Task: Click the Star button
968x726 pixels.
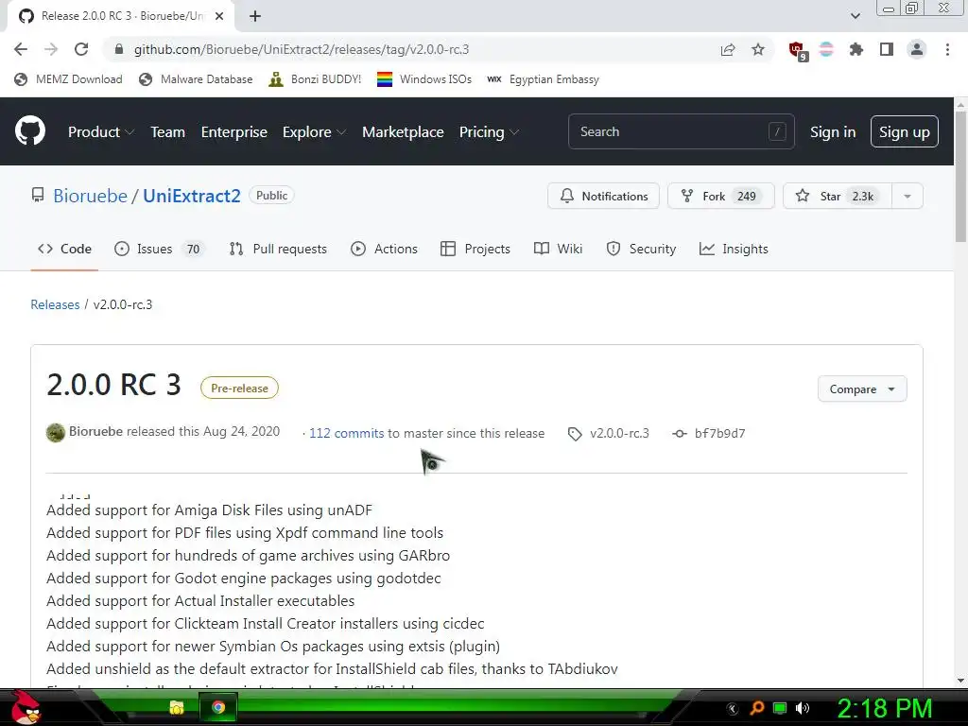Action: (838, 197)
